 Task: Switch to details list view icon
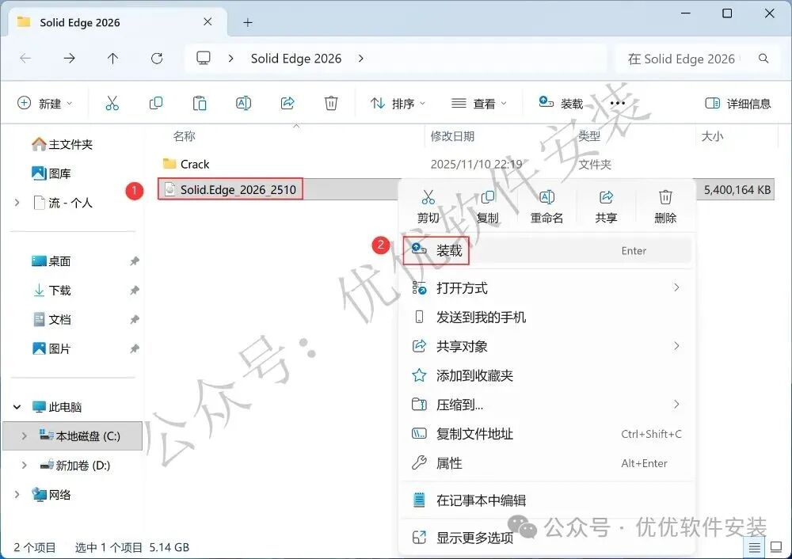click(x=754, y=547)
